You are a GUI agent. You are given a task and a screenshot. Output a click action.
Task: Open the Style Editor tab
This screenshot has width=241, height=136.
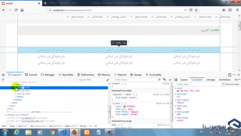pos(66,75)
